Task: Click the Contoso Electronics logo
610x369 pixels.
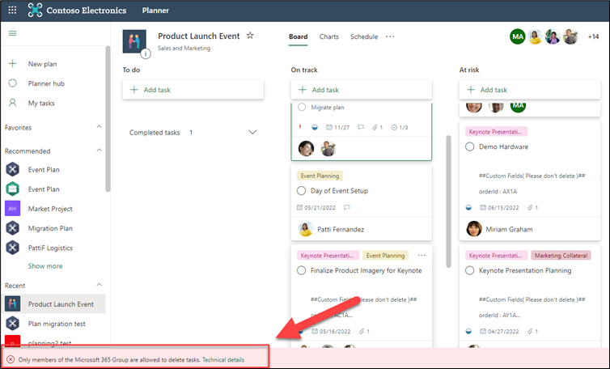Action: point(36,11)
